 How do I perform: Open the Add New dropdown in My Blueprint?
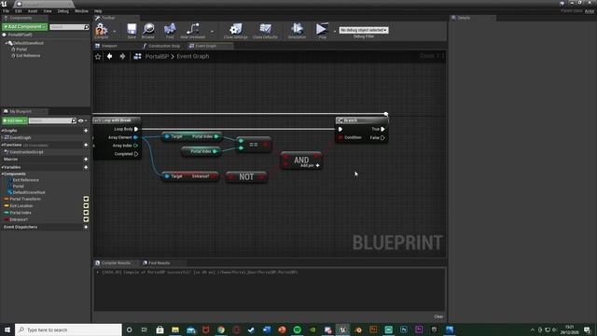(15, 120)
